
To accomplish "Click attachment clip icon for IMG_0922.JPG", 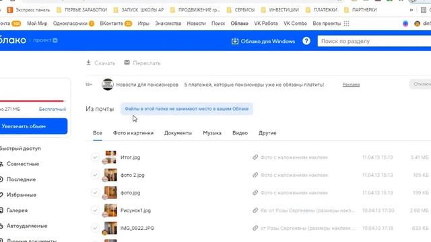I will coord(255,228).
